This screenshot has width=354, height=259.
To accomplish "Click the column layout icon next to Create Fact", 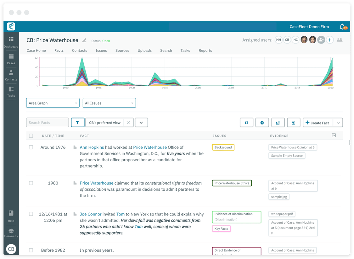I will [x=294, y=122].
